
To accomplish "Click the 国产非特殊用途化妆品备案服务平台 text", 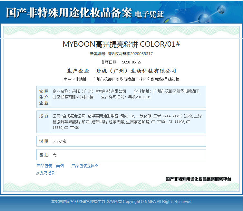I will coord(199,179).
